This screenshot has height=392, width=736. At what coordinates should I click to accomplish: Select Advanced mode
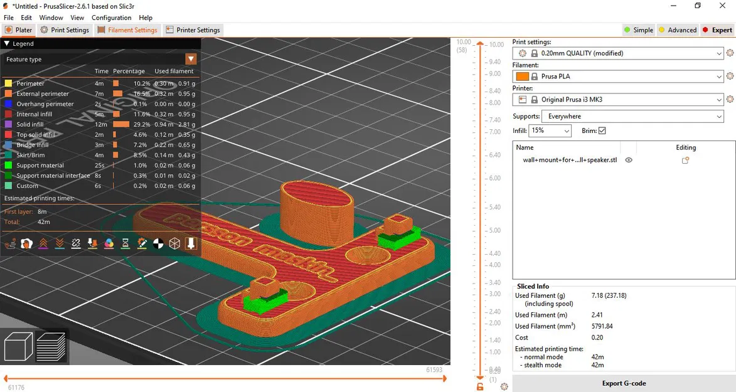coord(677,29)
